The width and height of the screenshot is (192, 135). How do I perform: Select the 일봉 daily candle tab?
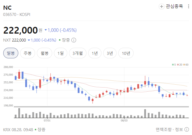tap(11, 53)
